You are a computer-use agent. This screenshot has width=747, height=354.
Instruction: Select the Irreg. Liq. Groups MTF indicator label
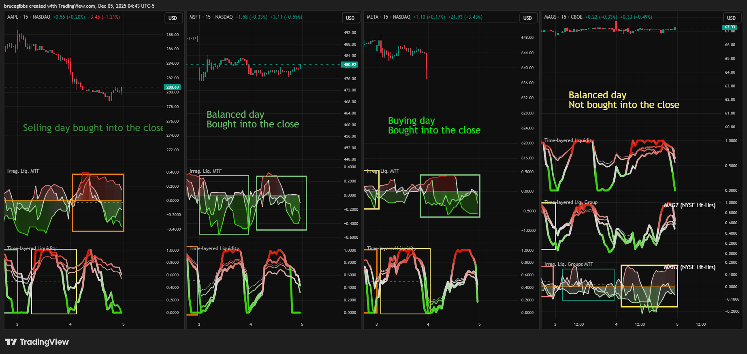[x=568, y=264]
